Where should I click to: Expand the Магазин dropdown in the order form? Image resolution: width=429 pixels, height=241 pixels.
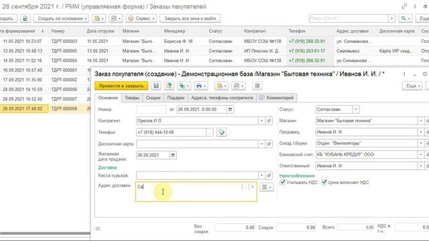coord(421,120)
